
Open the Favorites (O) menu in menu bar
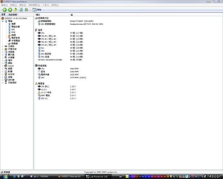[34, 5]
